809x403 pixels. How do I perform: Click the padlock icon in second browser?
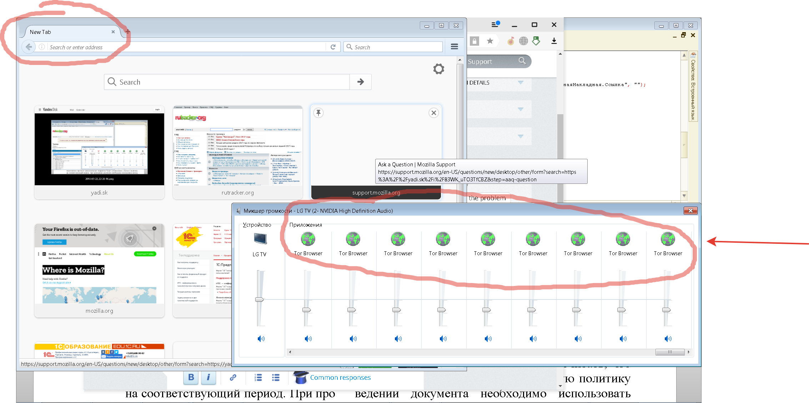pyautogui.click(x=474, y=41)
